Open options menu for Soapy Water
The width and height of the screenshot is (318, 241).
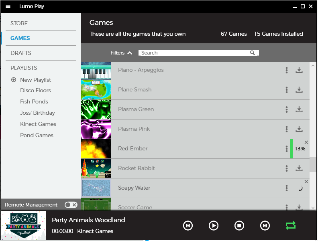287,188
